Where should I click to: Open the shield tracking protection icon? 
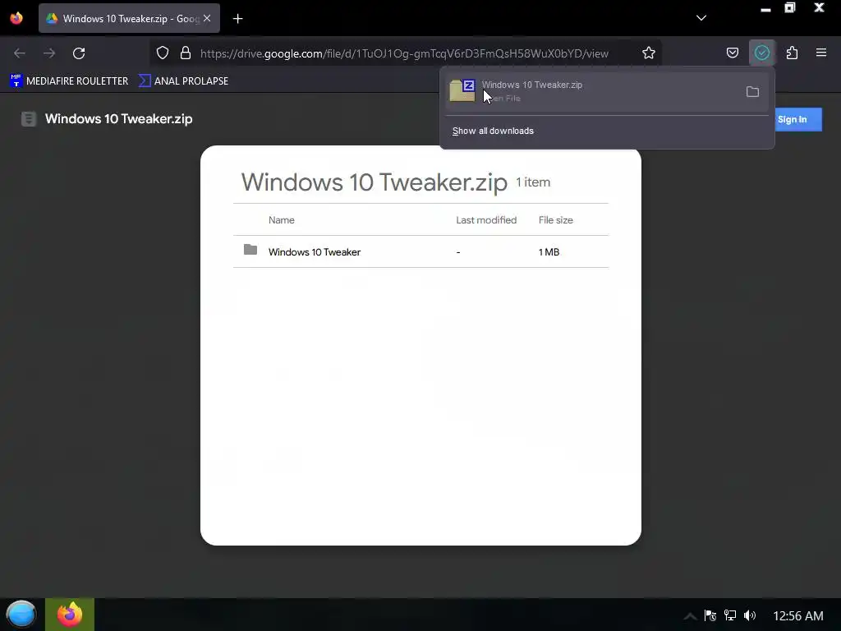[x=163, y=53]
